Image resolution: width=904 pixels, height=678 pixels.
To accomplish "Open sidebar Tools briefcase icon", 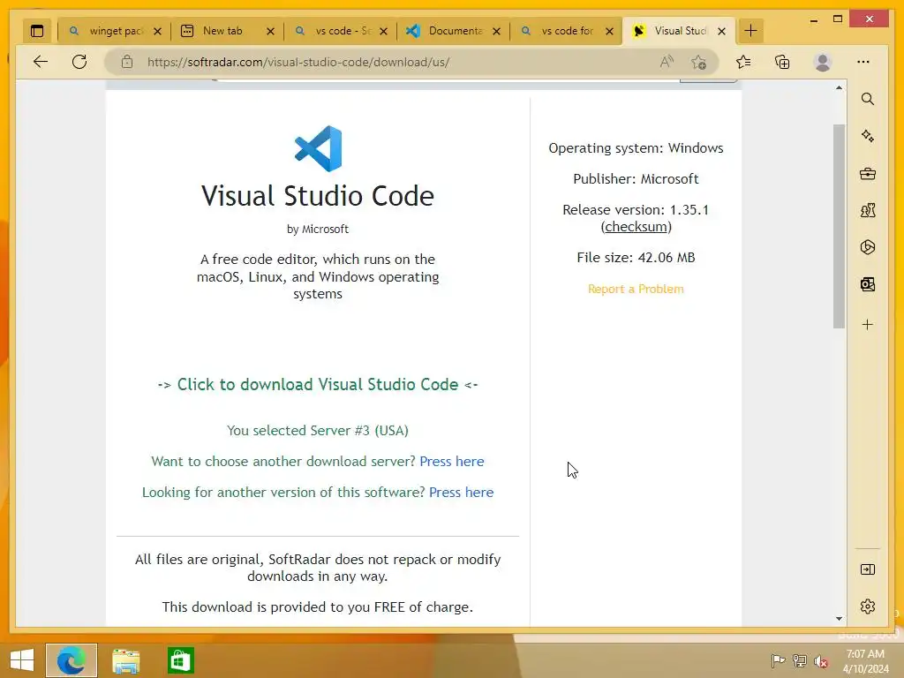I will [x=868, y=174].
